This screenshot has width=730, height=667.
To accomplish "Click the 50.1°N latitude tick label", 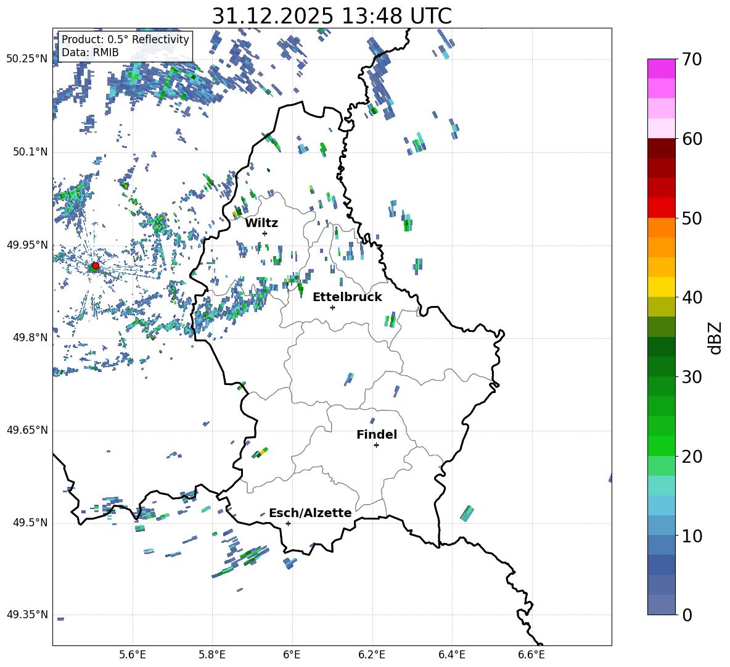I will point(30,152).
